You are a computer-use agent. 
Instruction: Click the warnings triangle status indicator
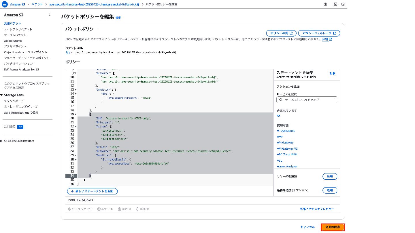click(124, 209)
